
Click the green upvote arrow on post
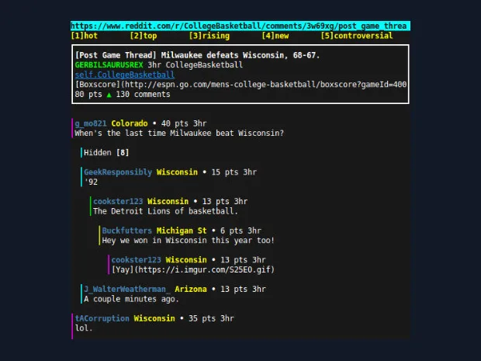(109, 95)
